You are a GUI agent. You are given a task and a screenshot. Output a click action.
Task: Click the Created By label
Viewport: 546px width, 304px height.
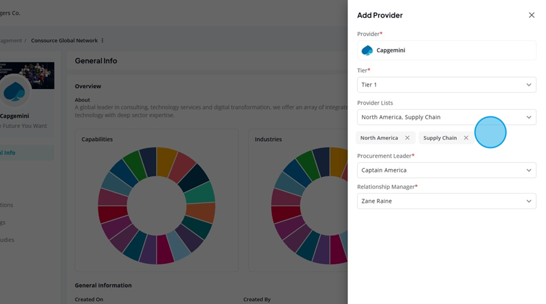click(x=257, y=300)
